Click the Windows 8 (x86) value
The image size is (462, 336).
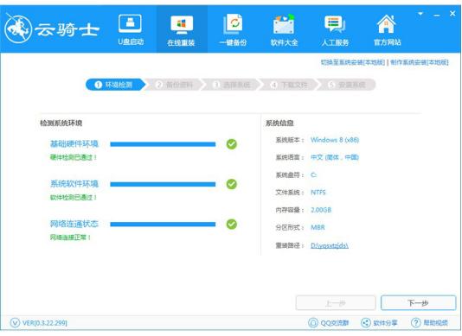click(335, 140)
